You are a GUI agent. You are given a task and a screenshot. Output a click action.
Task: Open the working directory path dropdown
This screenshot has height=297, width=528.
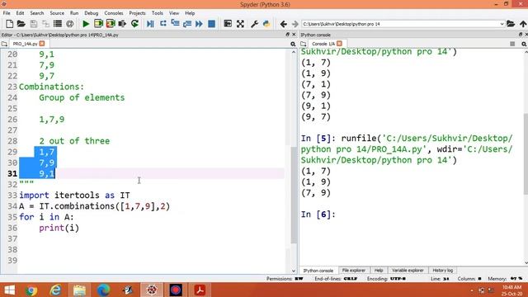click(x=502, y=24)
